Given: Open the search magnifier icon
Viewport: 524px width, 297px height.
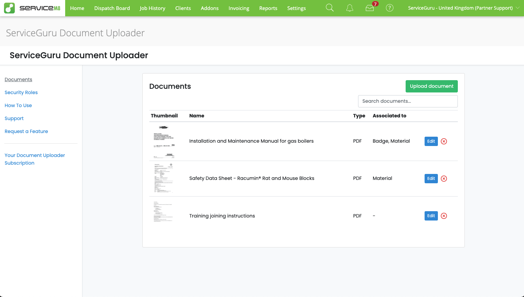Looking at the screenshot, I should point(329,8).
